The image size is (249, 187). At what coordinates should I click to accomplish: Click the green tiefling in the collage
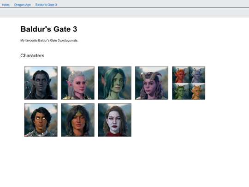pyautogui.click(x=180, y=91)
